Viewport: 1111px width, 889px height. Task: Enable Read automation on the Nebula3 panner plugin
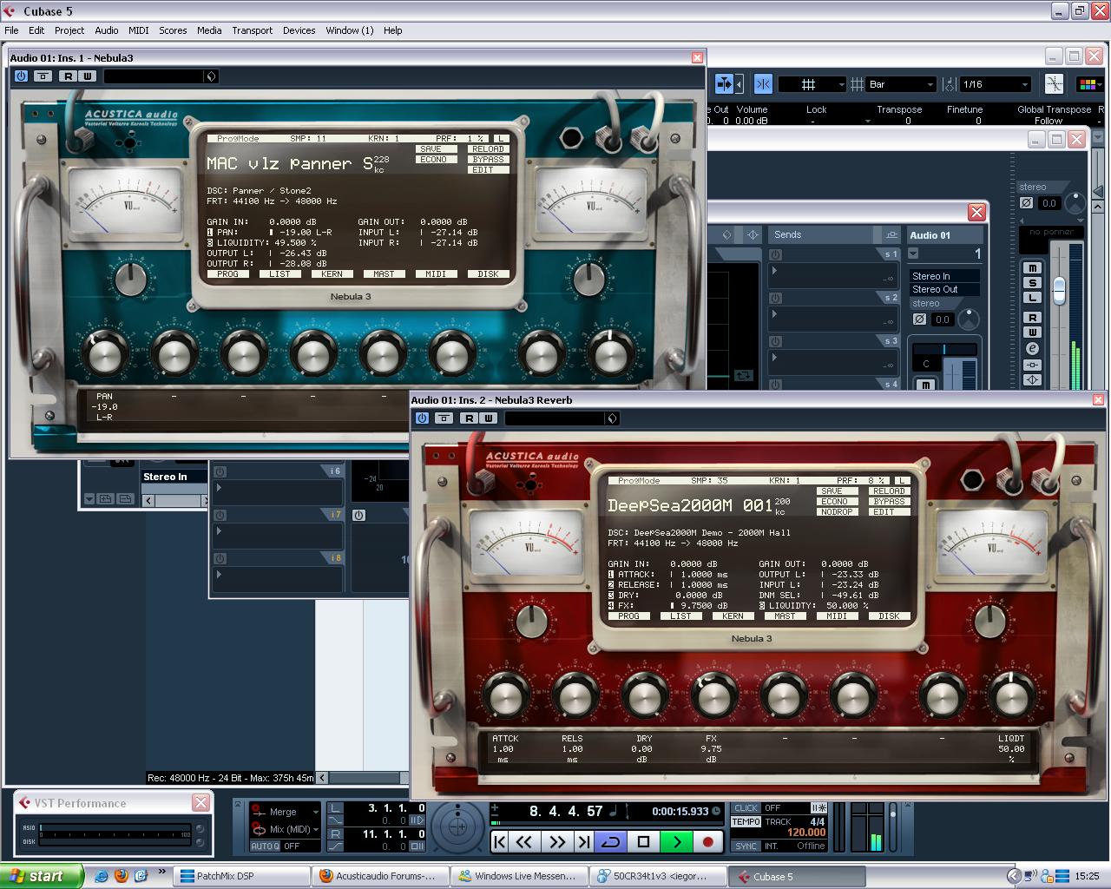[68, 76]
